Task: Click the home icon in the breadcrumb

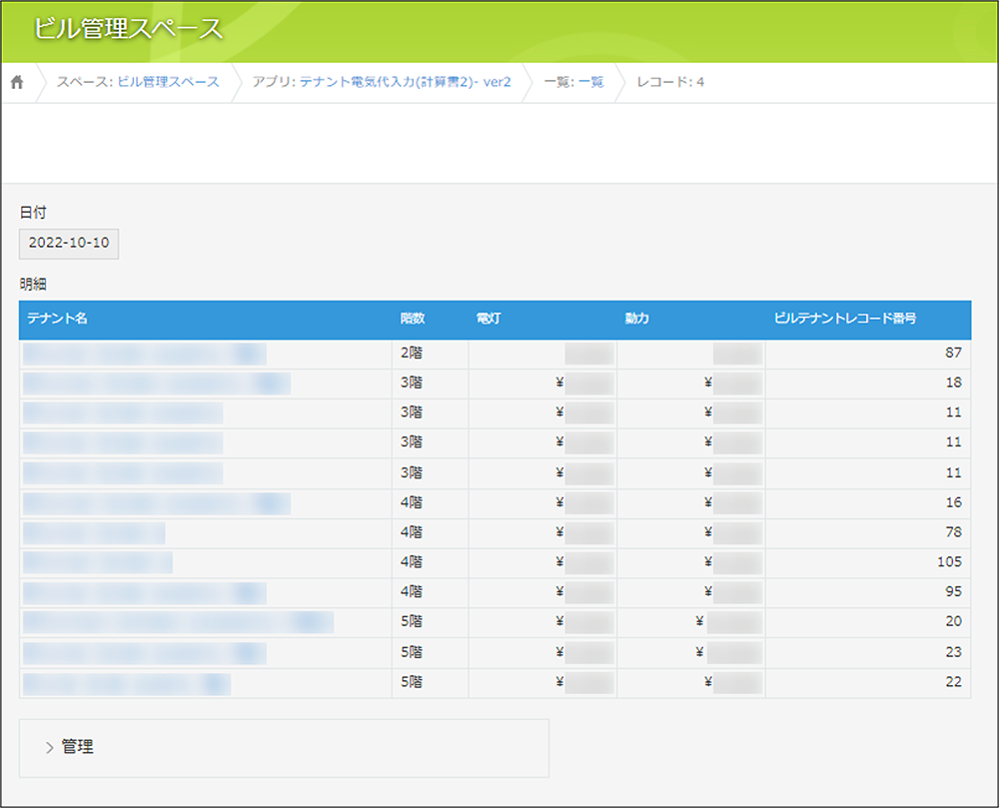Action: 17,82
